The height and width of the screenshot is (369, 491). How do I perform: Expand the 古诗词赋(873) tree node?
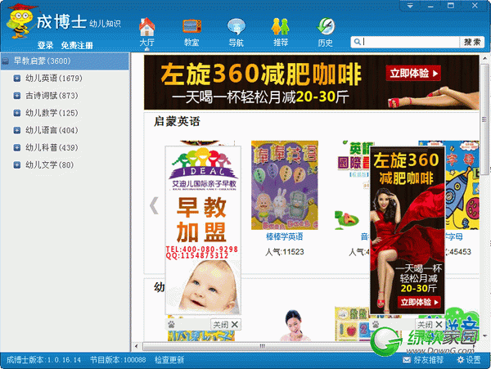pyautogui.click(x=17, y=96)
